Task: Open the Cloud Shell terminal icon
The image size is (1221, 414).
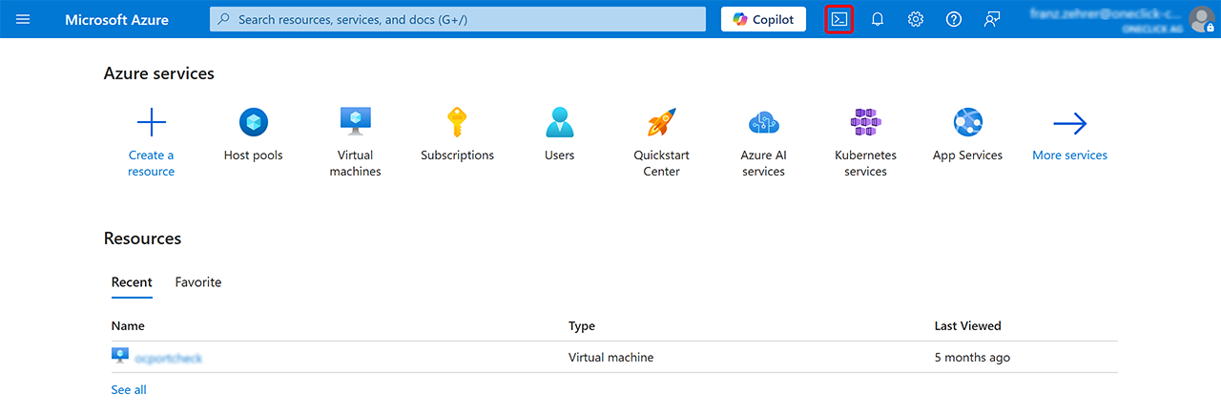Action: 839,19
